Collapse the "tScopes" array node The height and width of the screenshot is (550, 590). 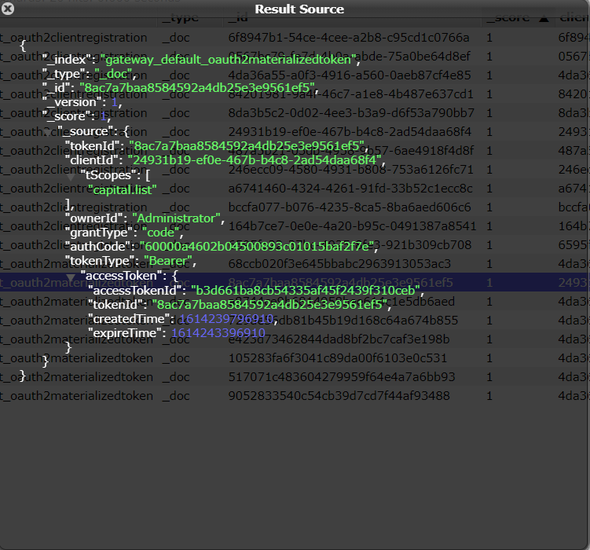(x=72, y=176)
